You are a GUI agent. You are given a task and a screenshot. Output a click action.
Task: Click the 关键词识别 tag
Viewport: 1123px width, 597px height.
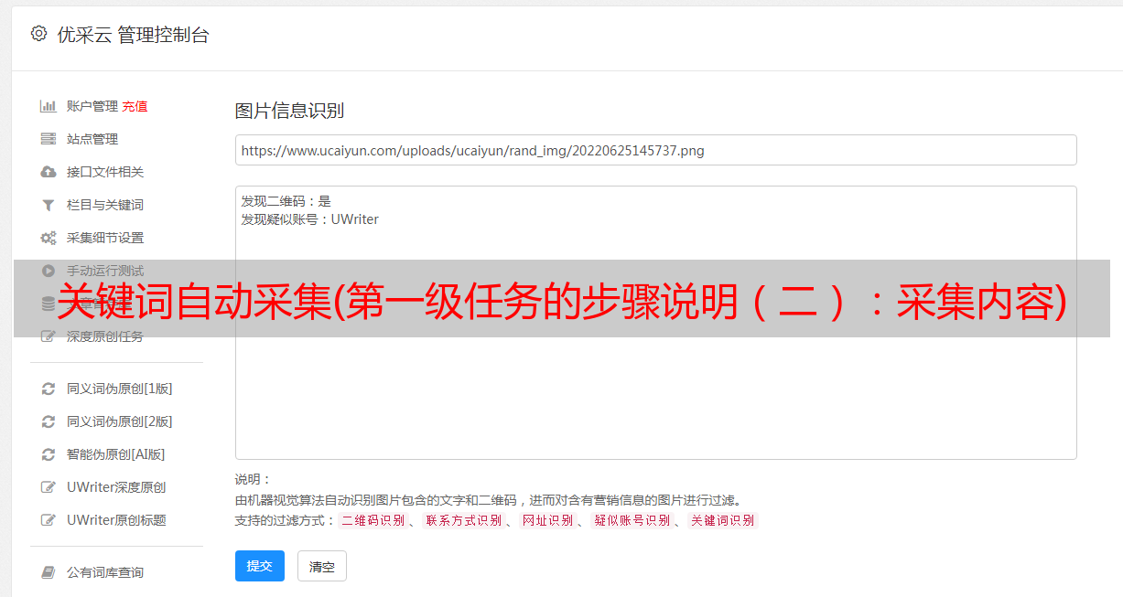point(722,520)
